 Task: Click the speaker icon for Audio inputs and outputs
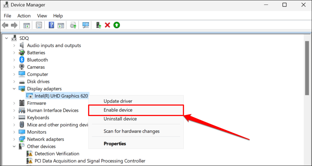(22, 45)
